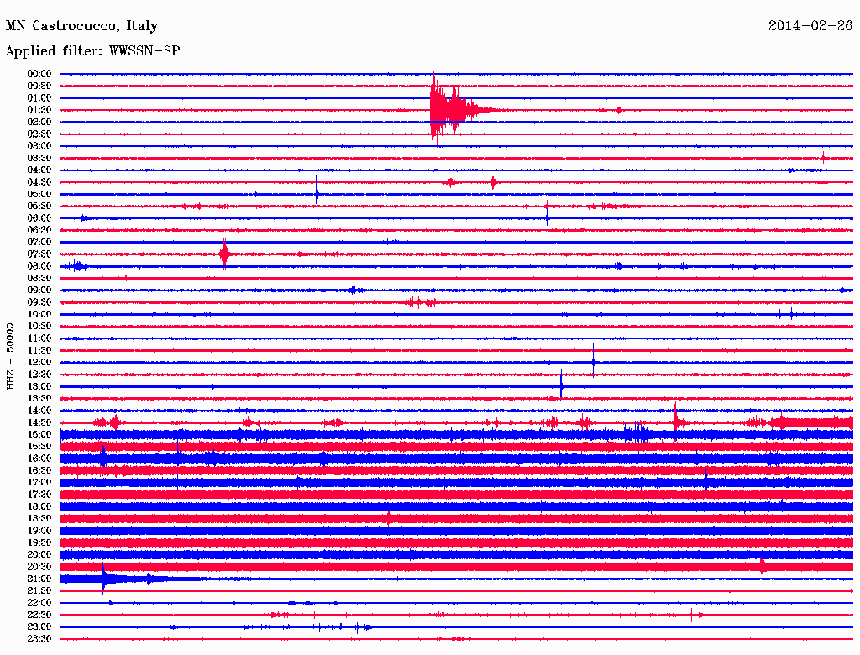This screenshot has width=860, height=655.
Task: Click the blue spike on the 13:00 trace
Action: coord(561,385)
